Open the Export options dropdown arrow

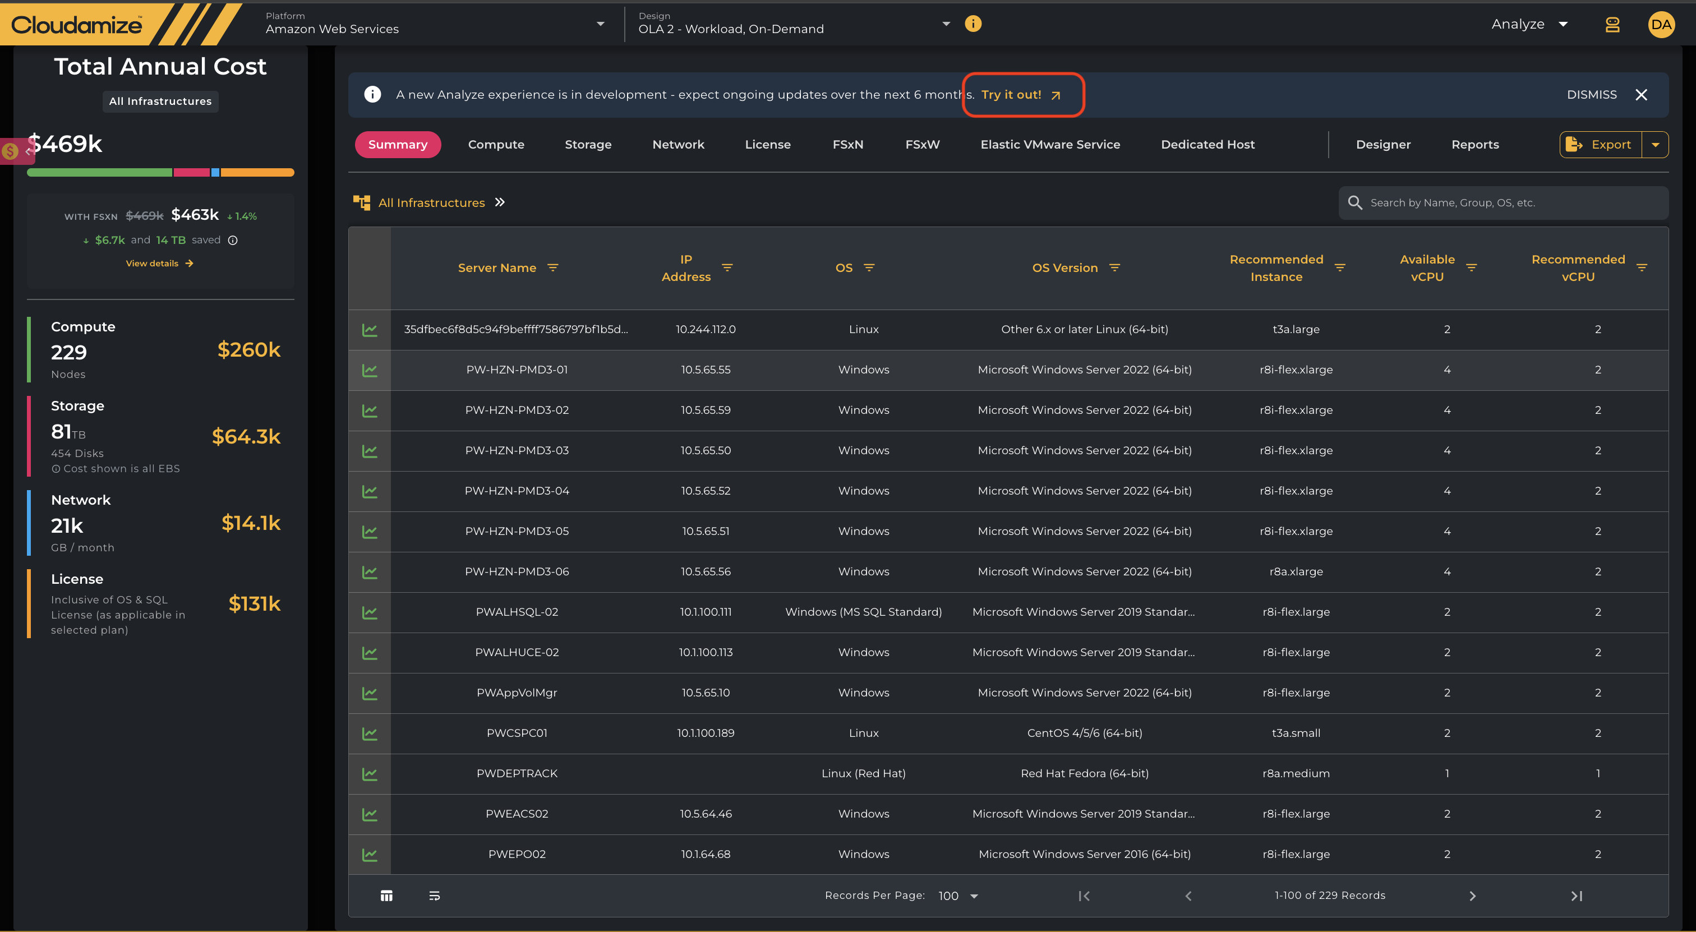pyautogui.click(x=1654, y=145)
